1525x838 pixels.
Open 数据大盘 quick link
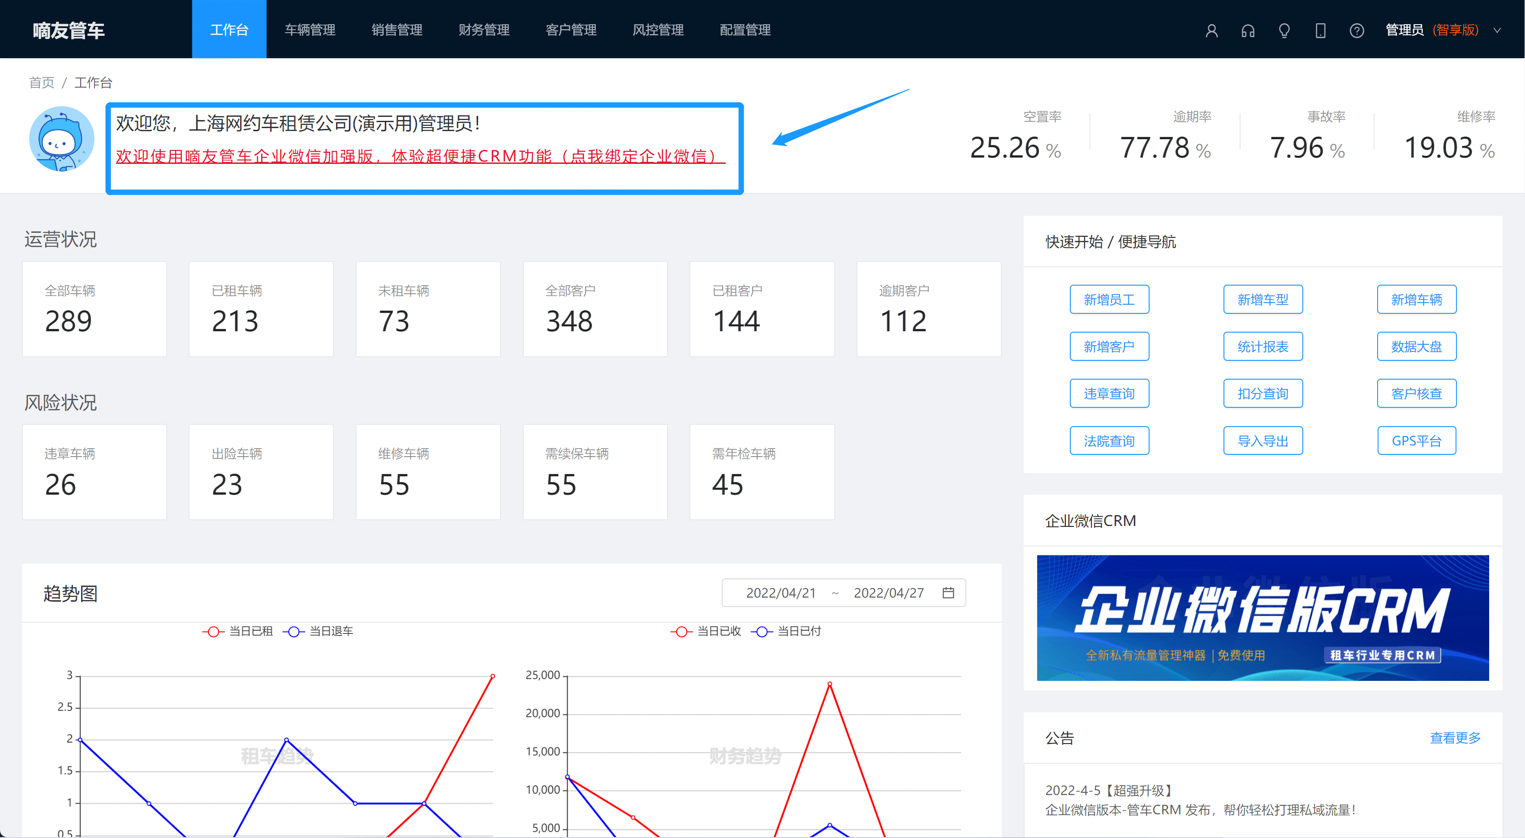(x=1416, y=346)
